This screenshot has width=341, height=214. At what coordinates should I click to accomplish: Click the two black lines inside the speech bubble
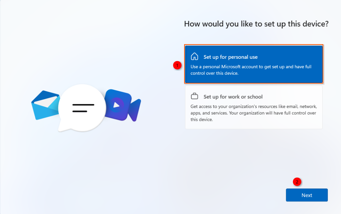coord(83,108)
